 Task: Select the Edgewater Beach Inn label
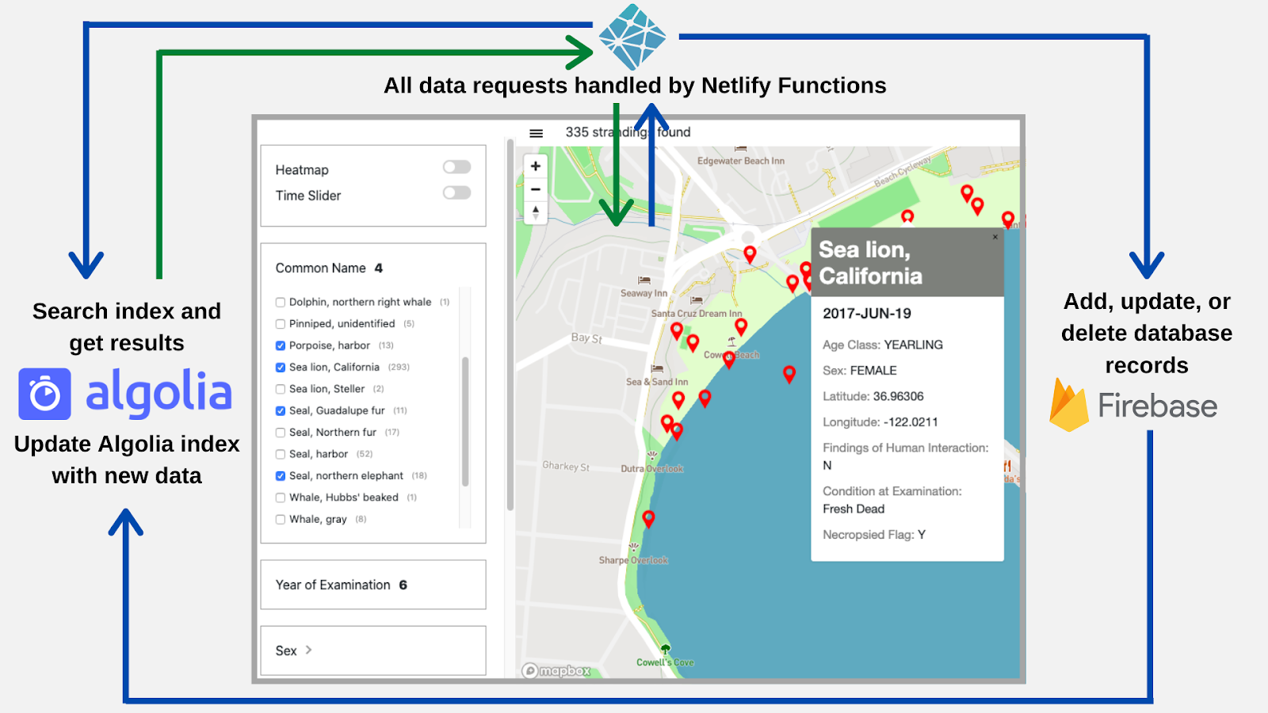(740, 161)
